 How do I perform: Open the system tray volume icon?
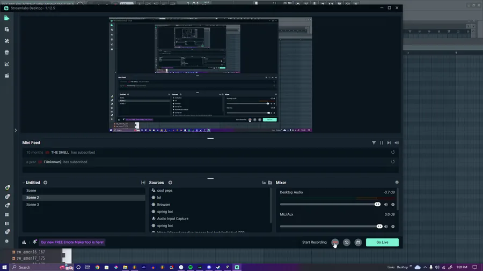[x=437, y=267]
